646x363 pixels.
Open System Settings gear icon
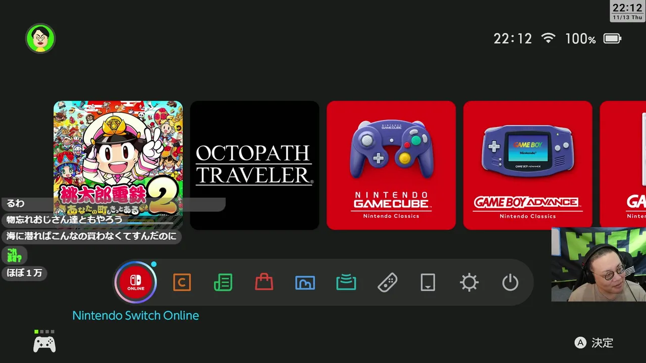click(469, 282)
